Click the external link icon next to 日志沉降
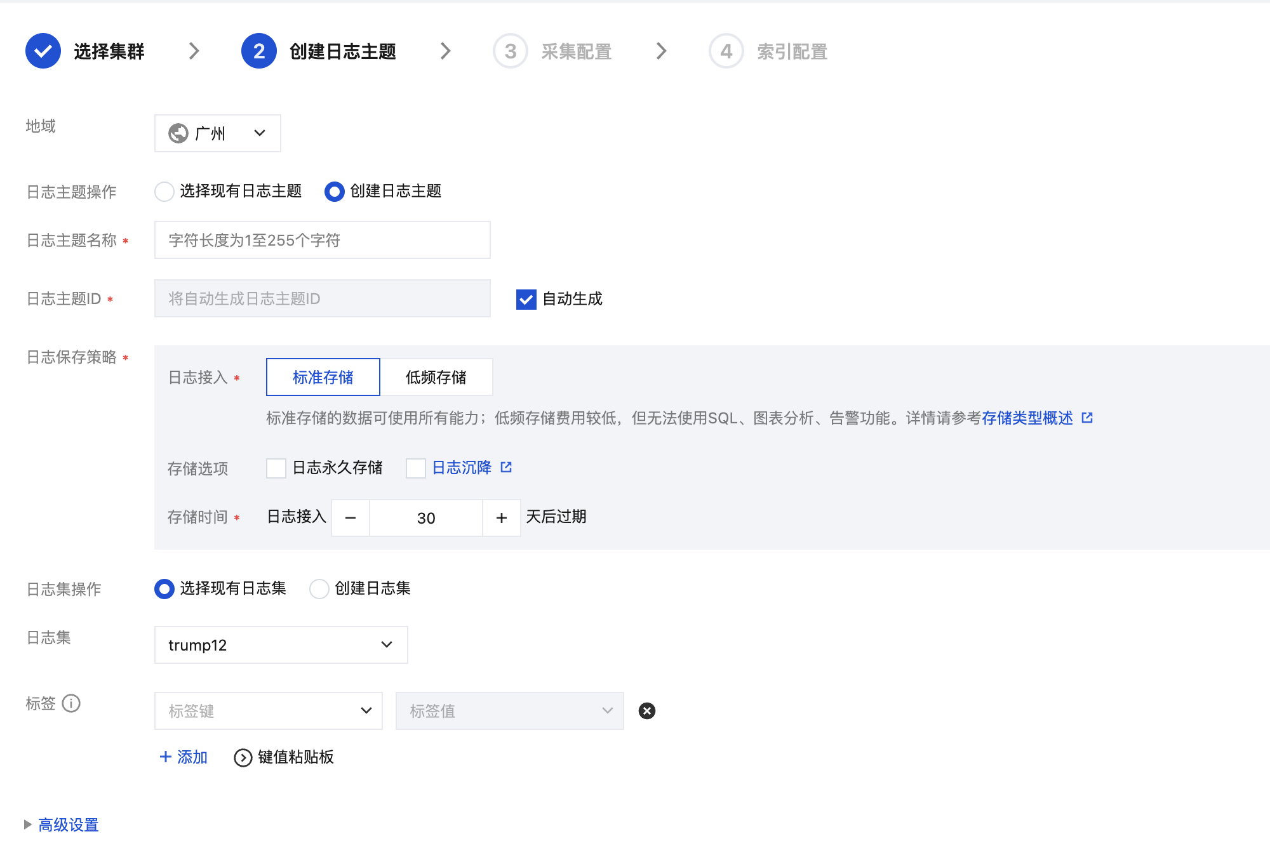This screenshot has height=867, width=1270. (x=506, y=468)
